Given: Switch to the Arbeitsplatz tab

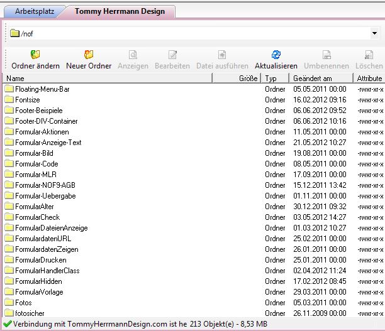Looking at the screenshot, I should tap(35, 11).
